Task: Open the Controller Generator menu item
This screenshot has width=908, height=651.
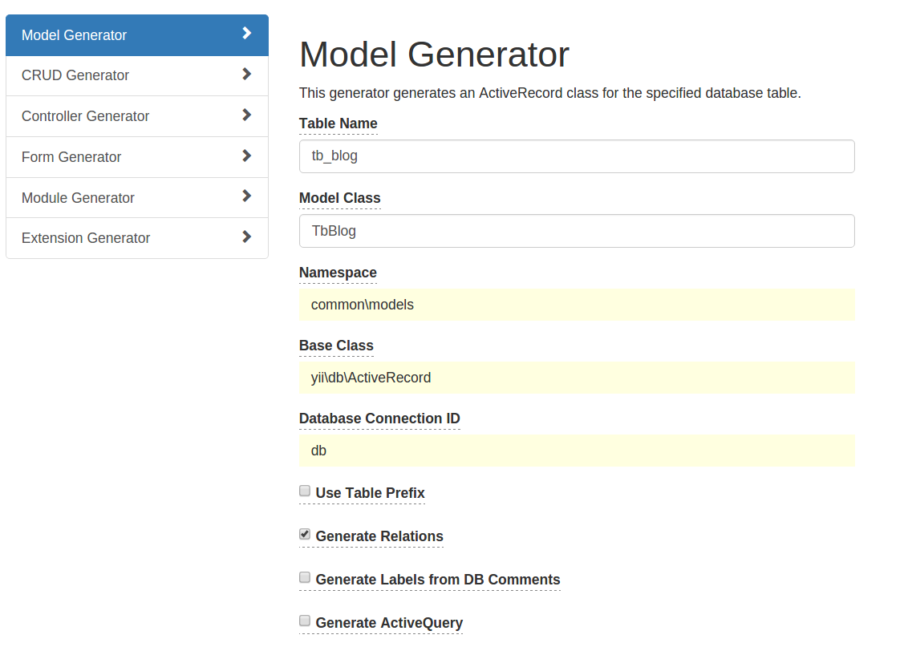Action: click(137, 116)
